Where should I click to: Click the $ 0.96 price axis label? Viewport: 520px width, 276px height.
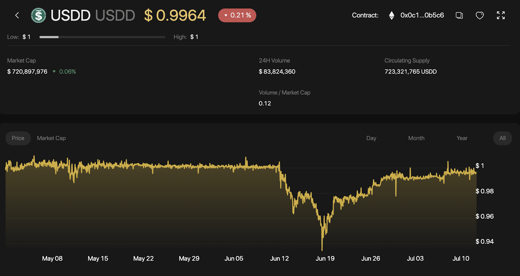[x=485, y=216]
